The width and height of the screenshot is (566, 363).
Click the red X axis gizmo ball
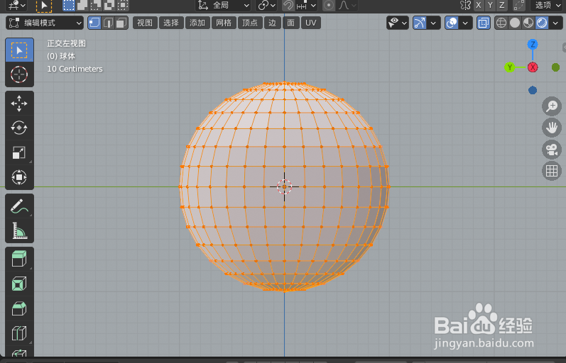point(533,67)
